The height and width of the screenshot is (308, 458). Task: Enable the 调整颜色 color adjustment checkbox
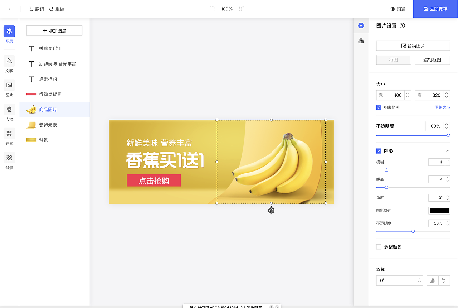point(378,247)
